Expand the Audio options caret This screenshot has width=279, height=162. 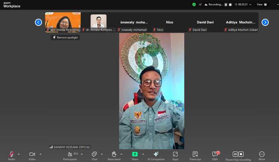[x=19, y=154]
